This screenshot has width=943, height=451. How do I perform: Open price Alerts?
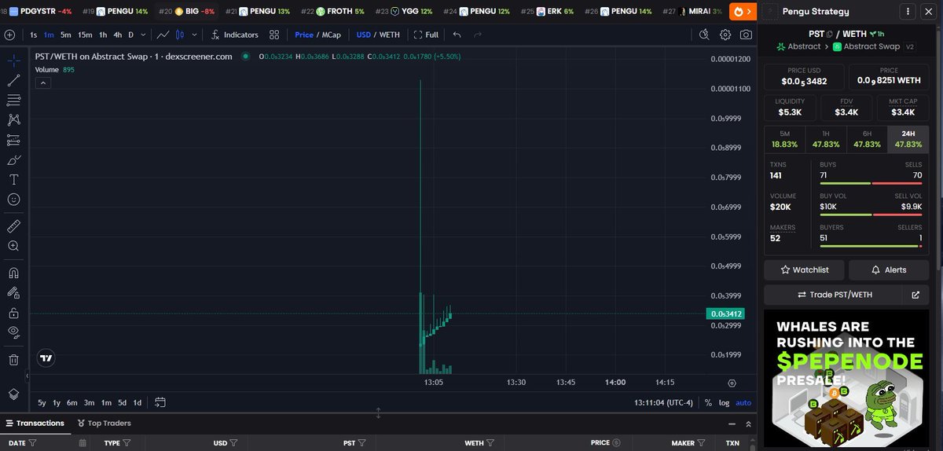point(889,269)
